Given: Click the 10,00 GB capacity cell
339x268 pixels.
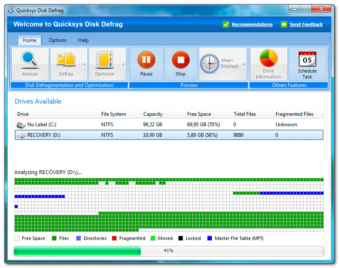Looking at the screenshot, I should 152,135.
